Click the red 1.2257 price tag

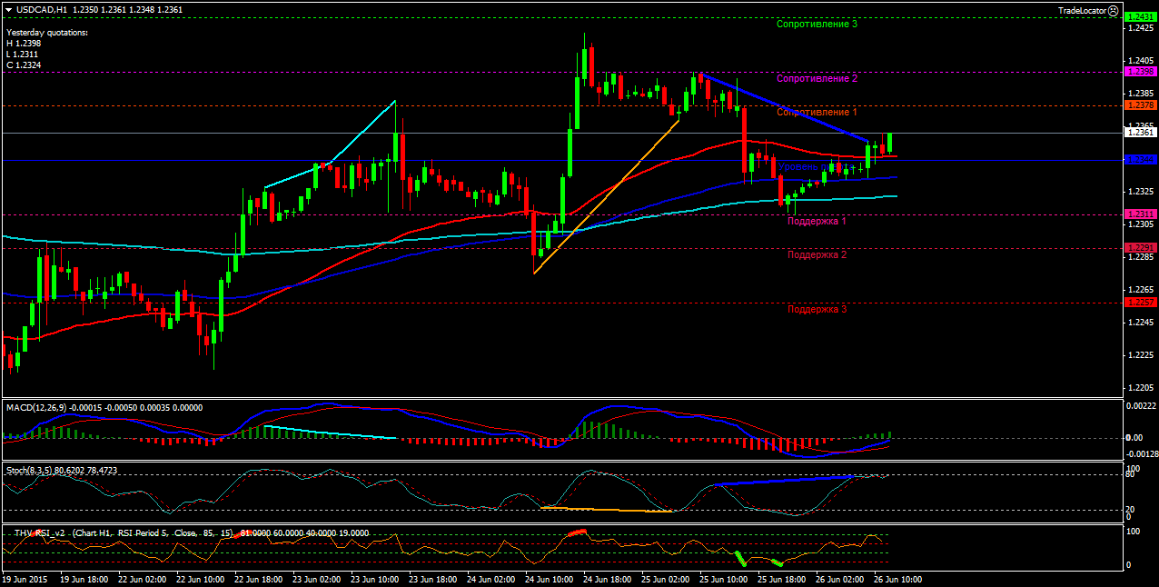[x=1140, y=302]
